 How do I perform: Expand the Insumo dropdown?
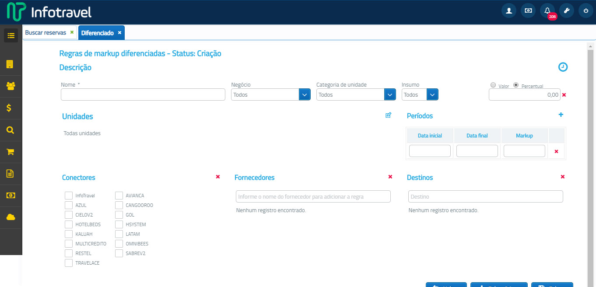click(x=432, y=94)
